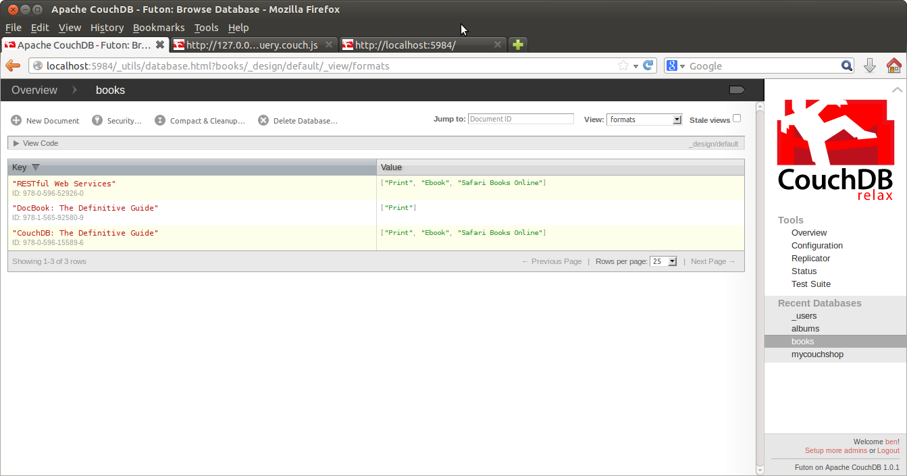Go to Firefox home page icon
Viewport: 907px width, 476px height.
pos(893,65)
